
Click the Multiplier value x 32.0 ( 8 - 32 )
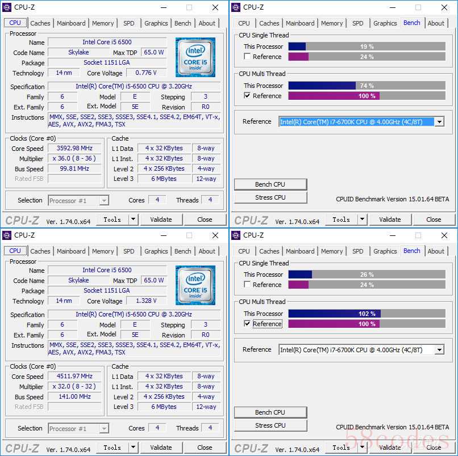click(75, 386)
